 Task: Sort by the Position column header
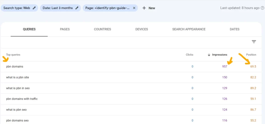tap(251, 55)
